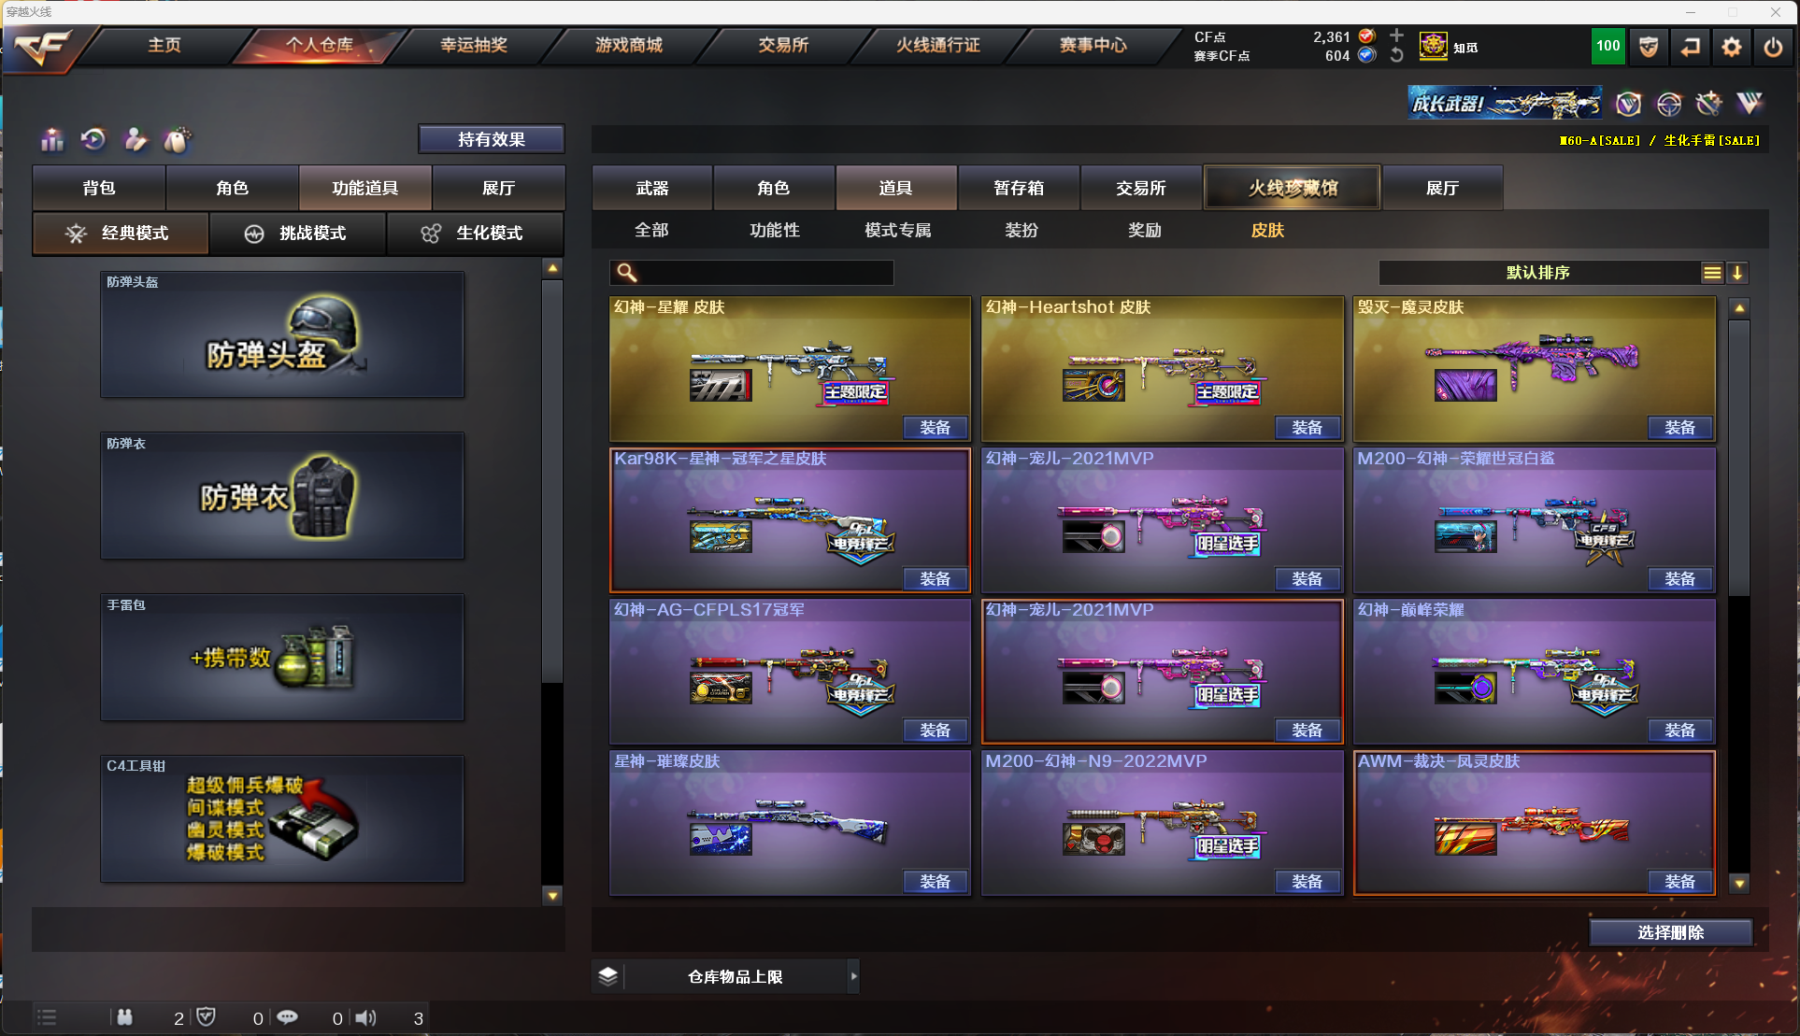The height and width of the screenshot is (1036, 1800).
Task: Click the clan shield icon in the bottom status bar
Action: coord(207,1016)
